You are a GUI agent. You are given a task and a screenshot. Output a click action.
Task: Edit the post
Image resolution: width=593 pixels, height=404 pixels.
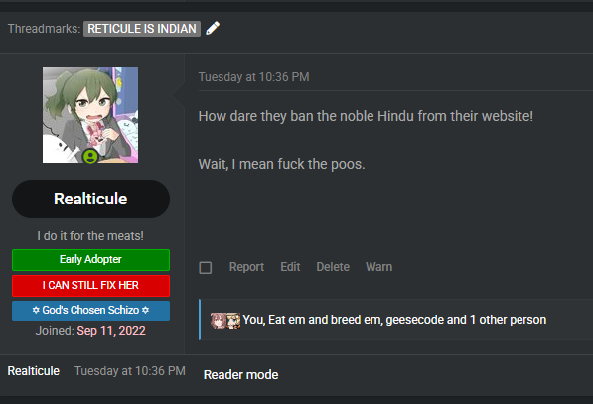290,267
